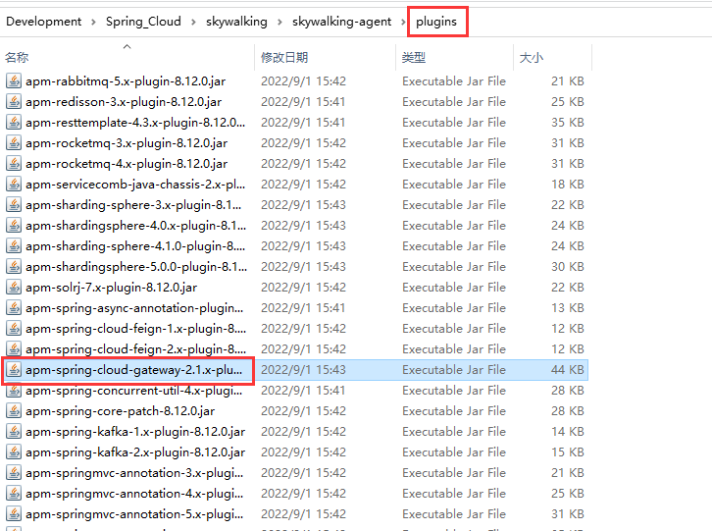Jump to skywalking-agent breadcrumb segment
Image resolution: width=712 pixels, height=531 pixels.
[x=341, y=22]
